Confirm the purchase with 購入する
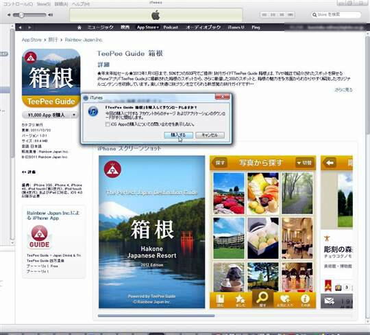Viewport: 370px width, 335px height. 178,135
